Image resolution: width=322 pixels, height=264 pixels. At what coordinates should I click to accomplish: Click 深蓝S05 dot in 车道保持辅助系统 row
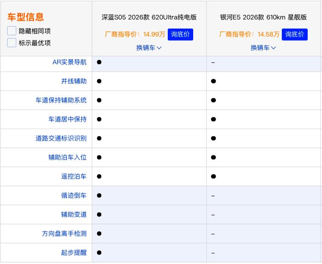click(x=99, y=100)
